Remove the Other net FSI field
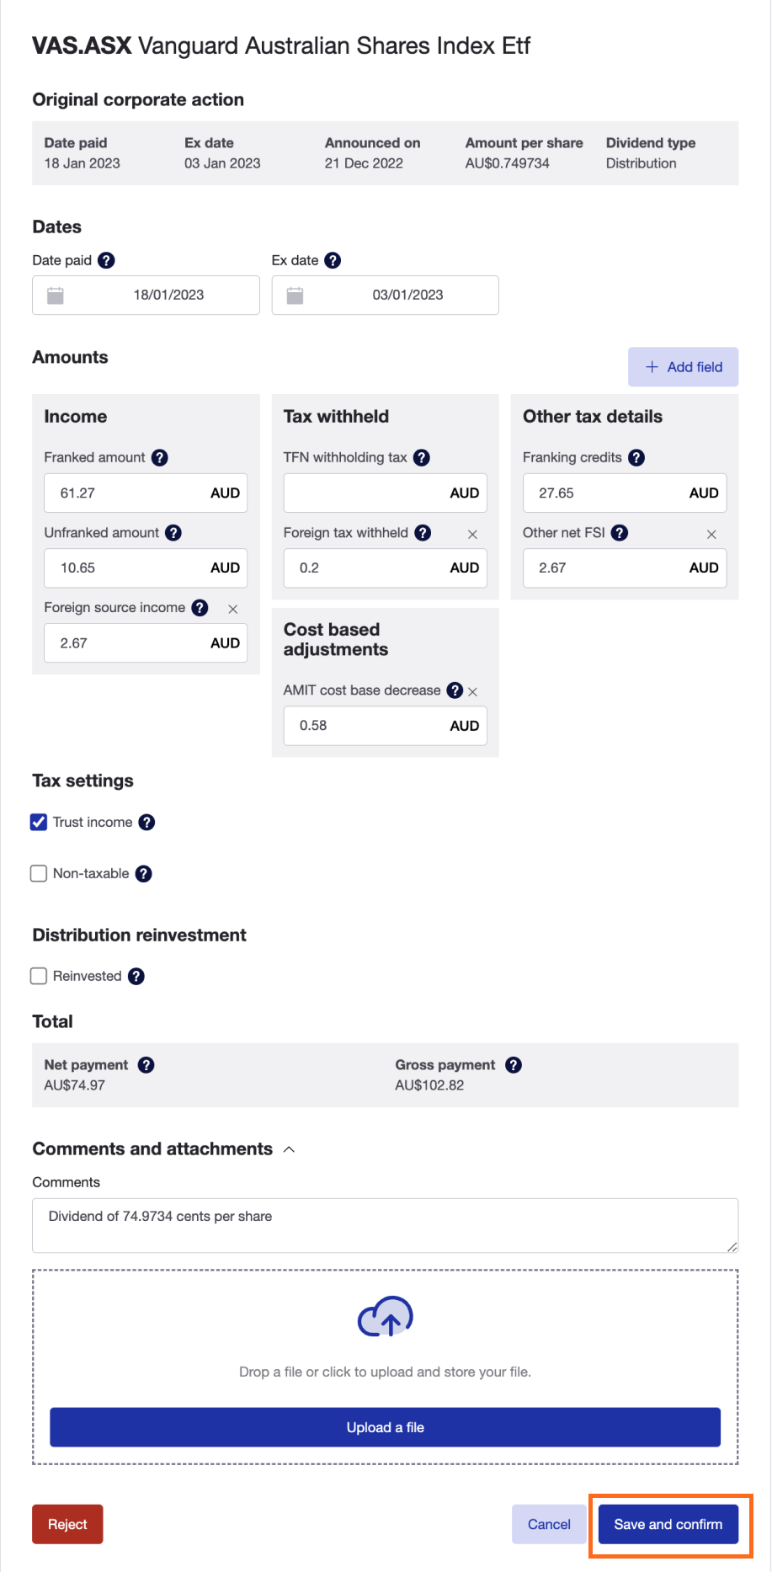Screen dimensions: 772x1588 click(x=711, y=534)
